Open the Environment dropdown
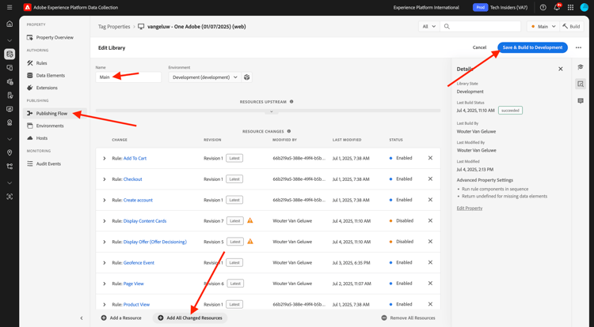The image size is (594, 327). point(204,77)
